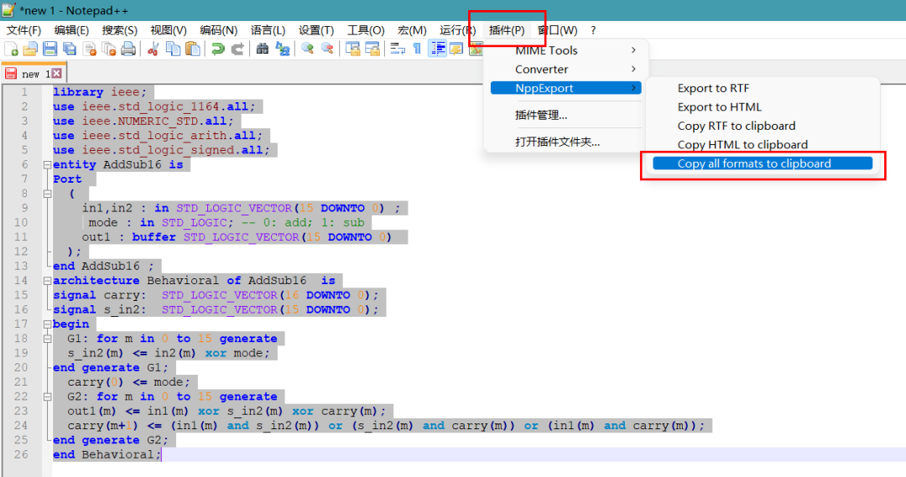Viewport: 906px width, 477px height.
Task: Save the document with floppy icon
Action: [x=50, y=49]
